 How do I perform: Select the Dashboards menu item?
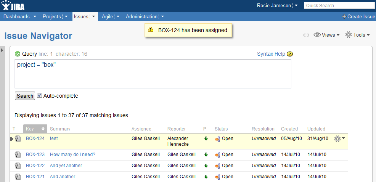pyautogui.click(x=16, y=16)
